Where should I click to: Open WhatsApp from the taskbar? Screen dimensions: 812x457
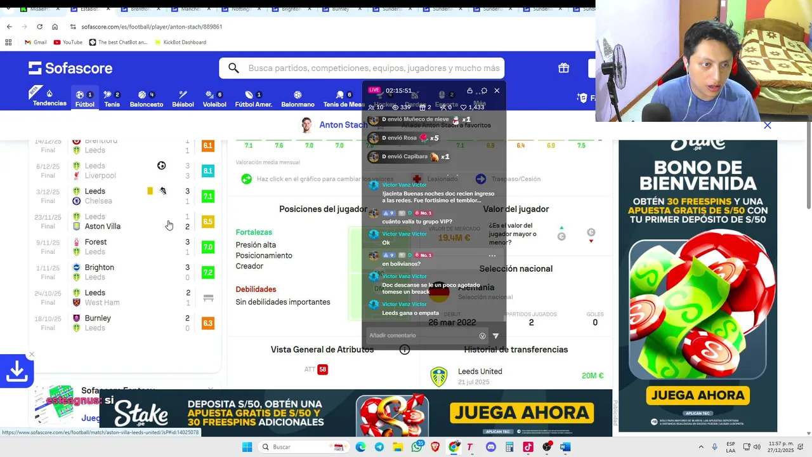417,447
